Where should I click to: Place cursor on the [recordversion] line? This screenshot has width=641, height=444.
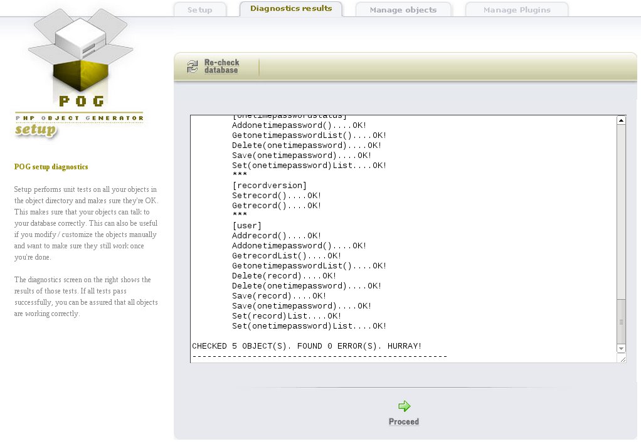[269, 186]
